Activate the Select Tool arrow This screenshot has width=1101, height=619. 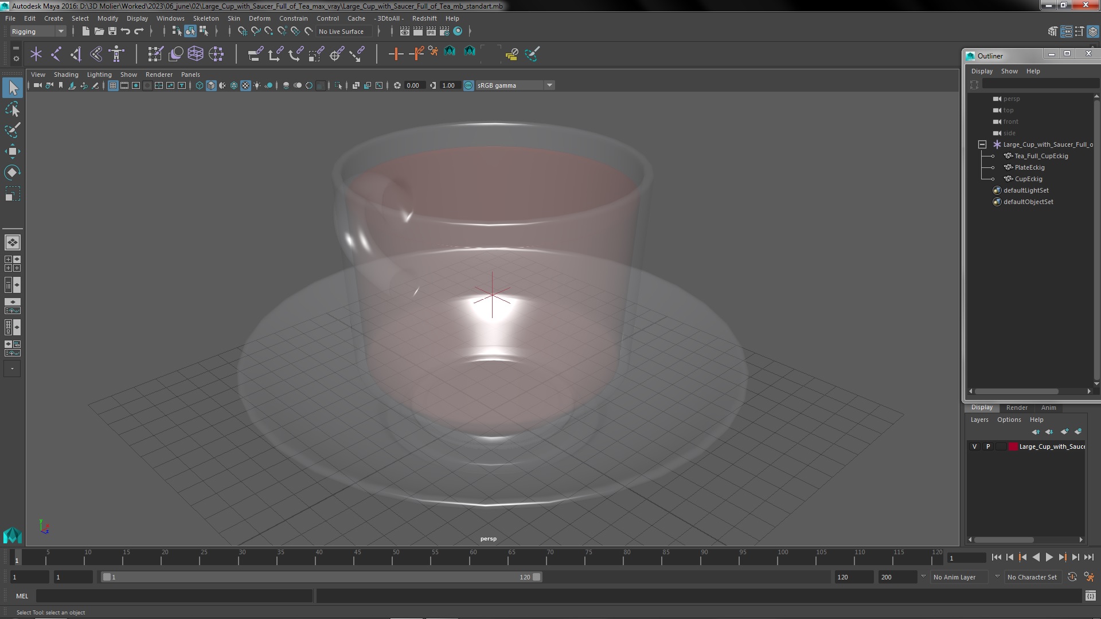point(13,88)
